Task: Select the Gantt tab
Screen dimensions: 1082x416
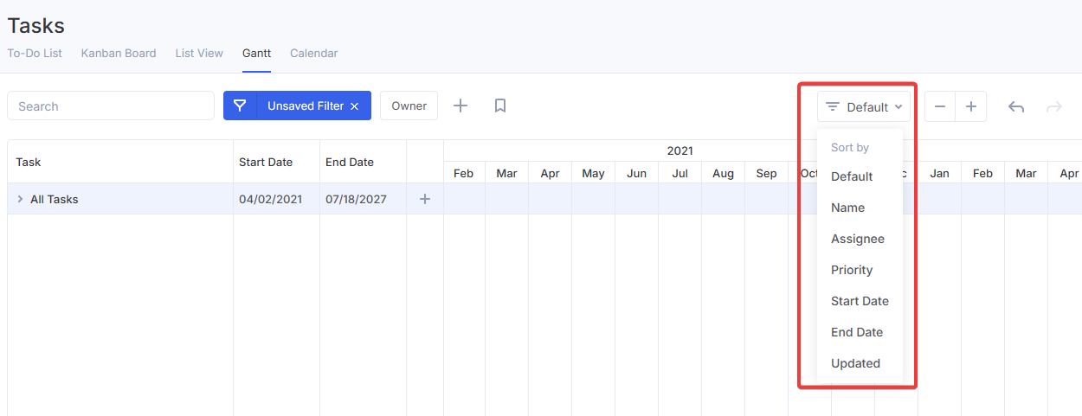Action: pyautogui.click(x=256, y=53)
